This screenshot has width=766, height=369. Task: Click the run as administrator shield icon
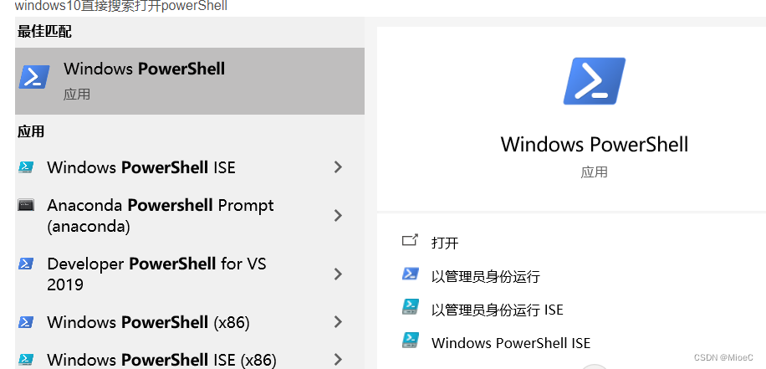coord(411,274)
